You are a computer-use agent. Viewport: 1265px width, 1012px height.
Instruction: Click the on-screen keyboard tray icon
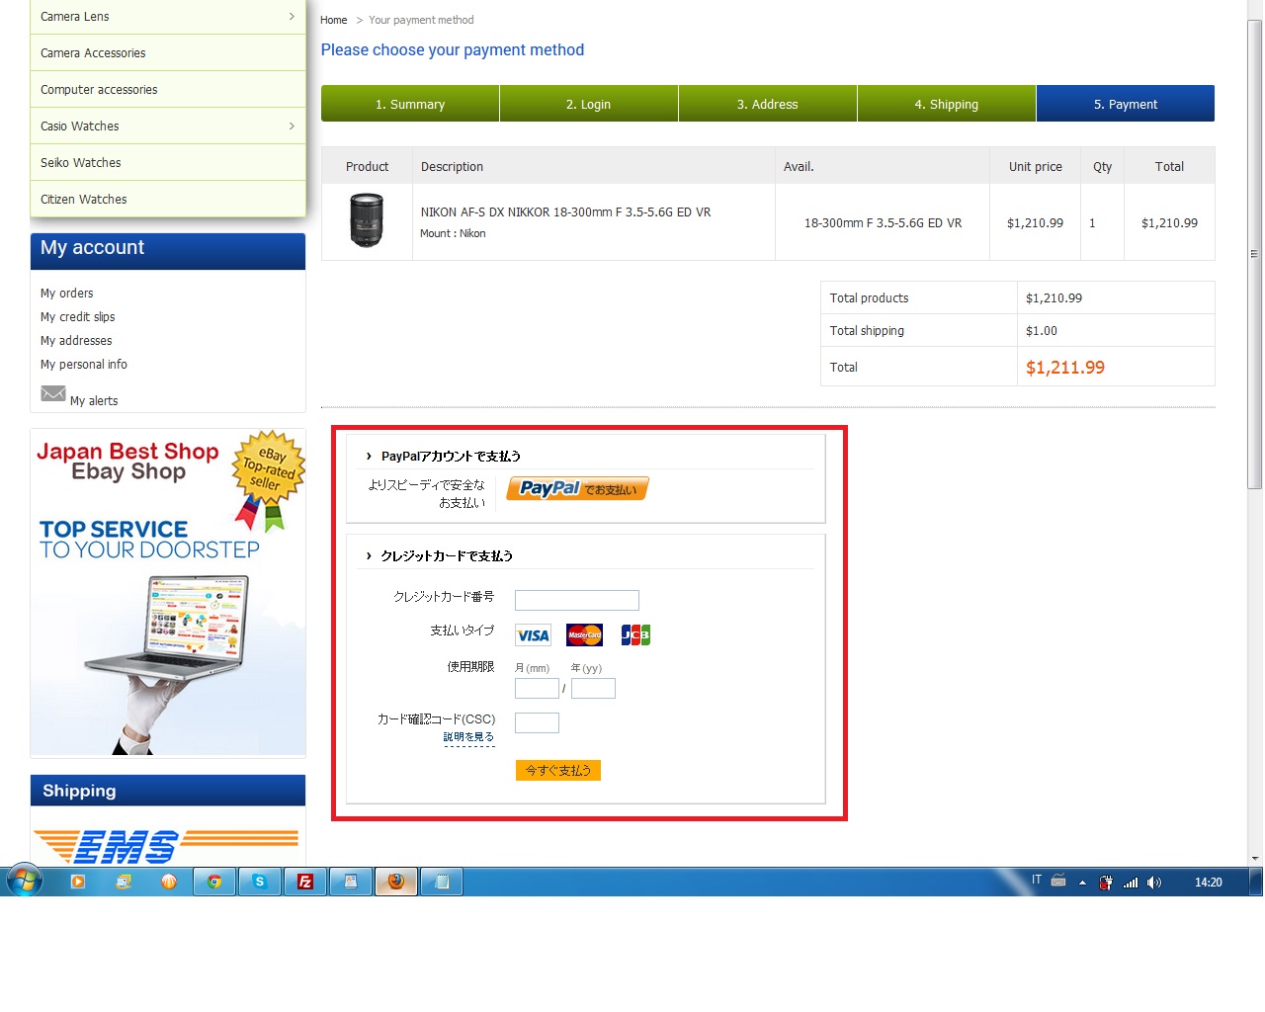(x=1058, y=881)
